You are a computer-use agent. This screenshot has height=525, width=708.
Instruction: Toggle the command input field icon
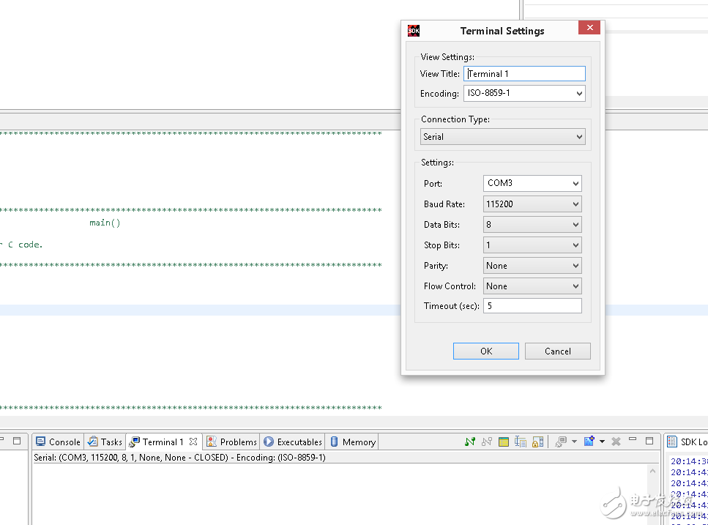(x=521, y=442)
